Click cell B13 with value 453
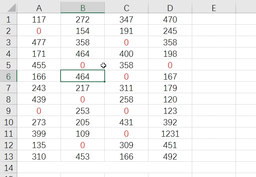Image resolution: width=256 pixels, height=177 pixels. tap(82, 157)
